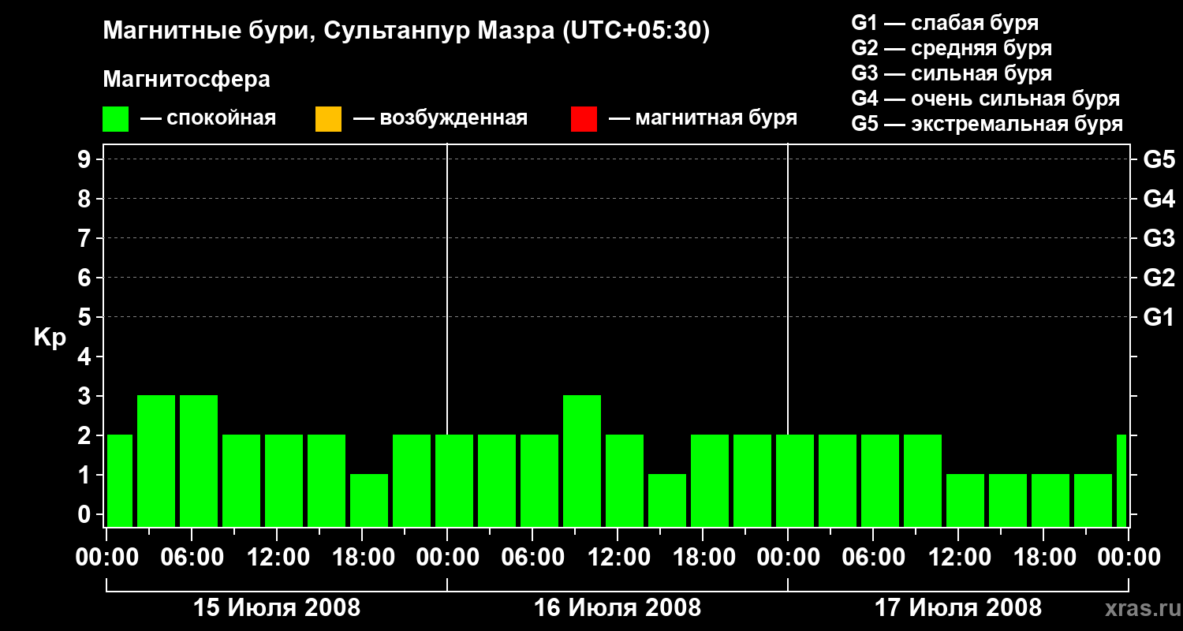Click the Kp 3 bar at 06:00 on 15 July

[199, 461]
